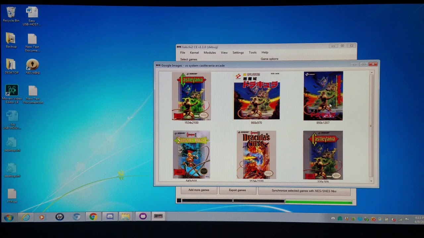Open the Settings menu in hakchi2

(238, 53)
